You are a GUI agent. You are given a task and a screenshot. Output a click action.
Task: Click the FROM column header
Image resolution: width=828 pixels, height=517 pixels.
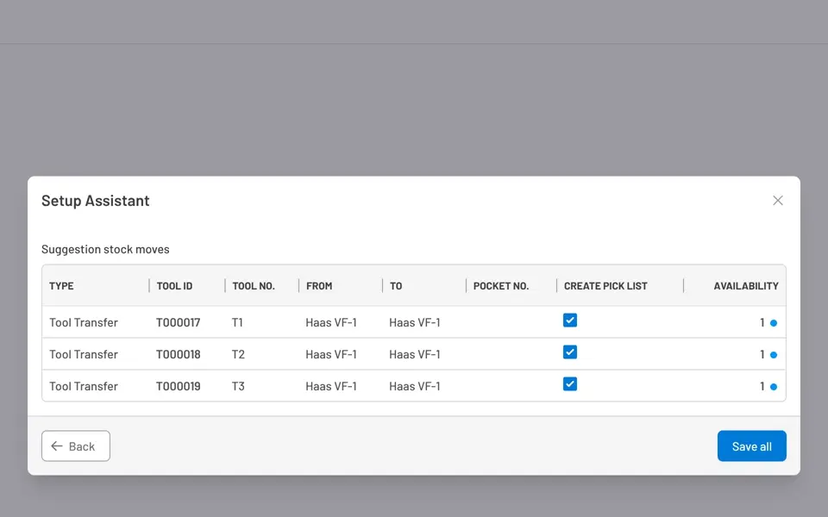pos(319,286)
